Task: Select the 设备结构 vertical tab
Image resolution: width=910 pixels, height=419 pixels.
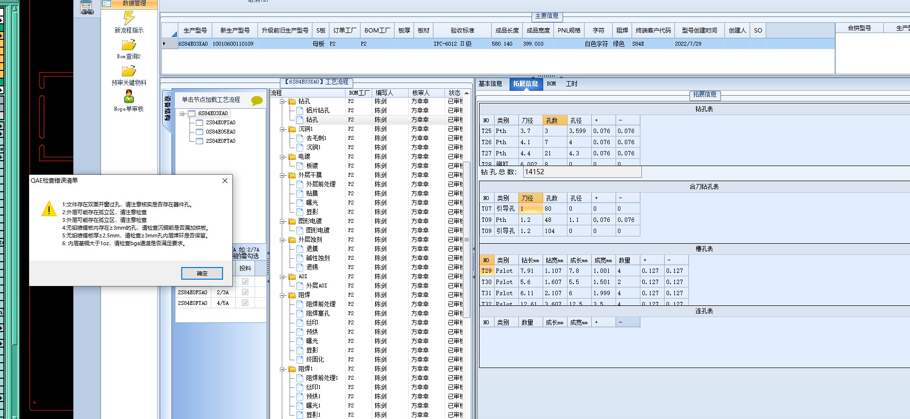Action: tap(167, 108)
